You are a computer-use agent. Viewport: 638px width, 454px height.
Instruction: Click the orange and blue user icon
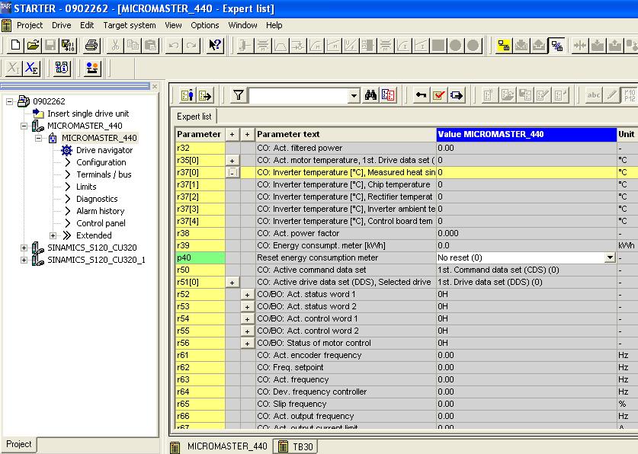(92, 68)
